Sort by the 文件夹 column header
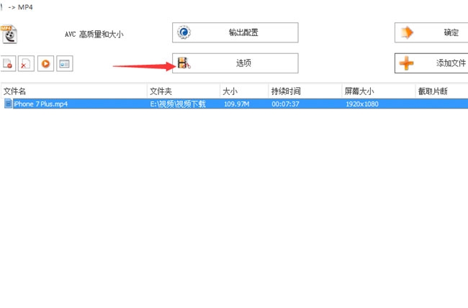Image resolution: width=468 pixels, height=308 pixels. point(184,91)
